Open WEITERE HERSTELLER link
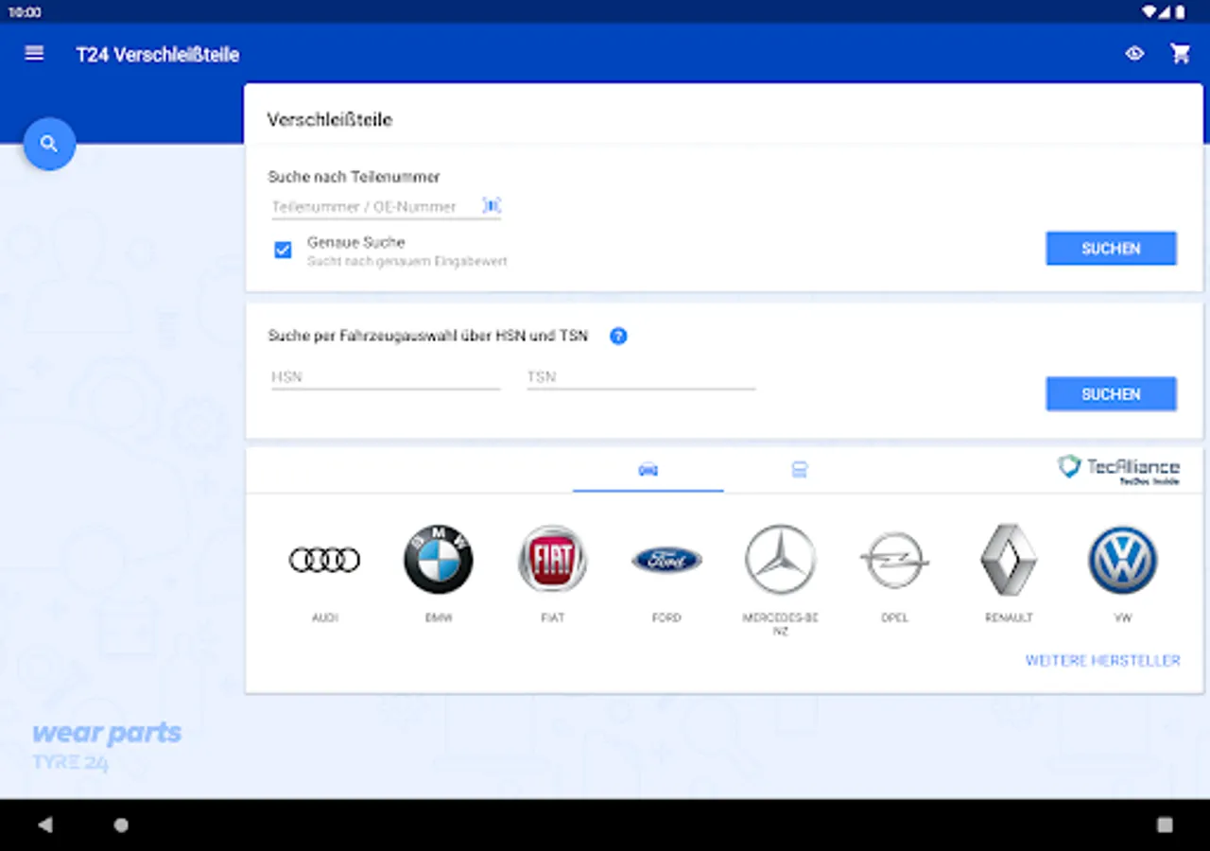 click(1103, 661)
